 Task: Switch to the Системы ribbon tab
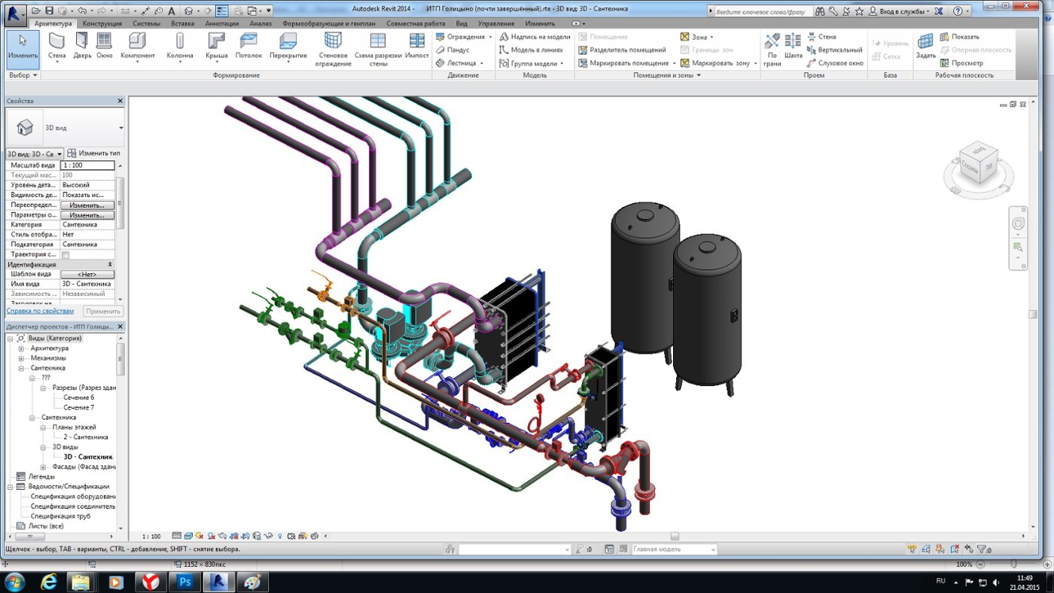tap(147, 23)
